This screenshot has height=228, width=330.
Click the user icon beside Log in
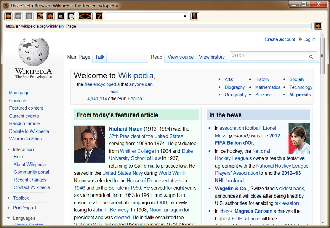coord(300,39)
